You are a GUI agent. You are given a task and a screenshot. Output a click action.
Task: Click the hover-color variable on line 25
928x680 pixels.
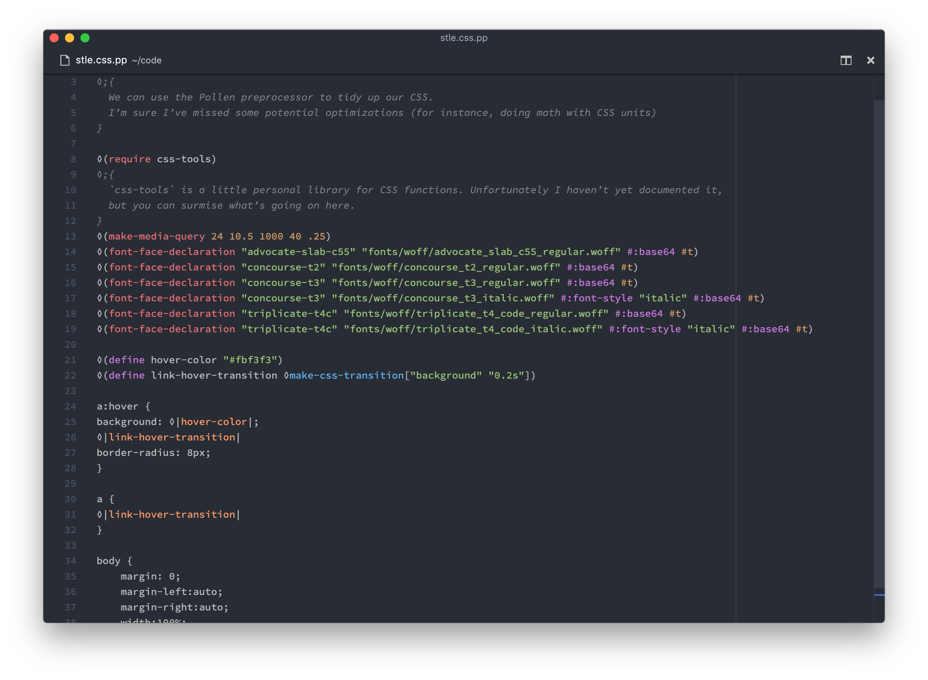214,422
